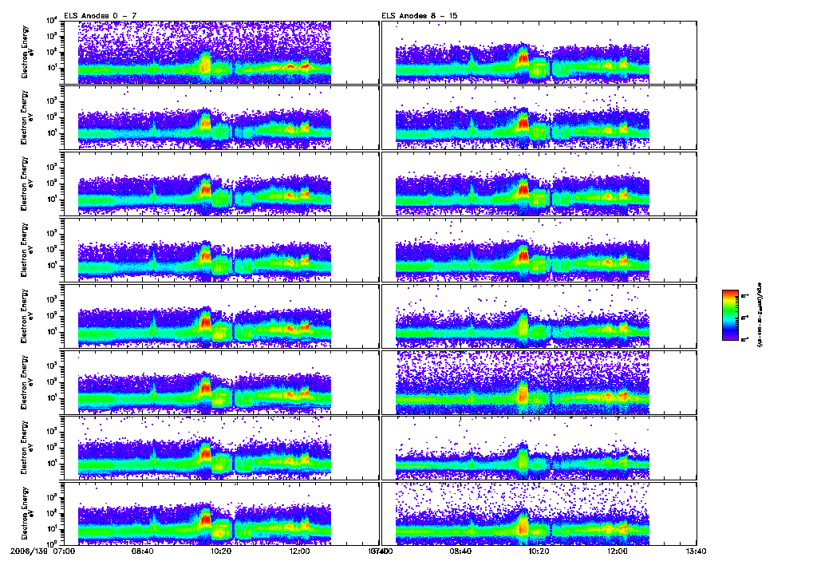Select the fifth spectrogram panel under Anodes 0 - 7
This screenshot has width=817, height=565.
click(x=220, y=316)
